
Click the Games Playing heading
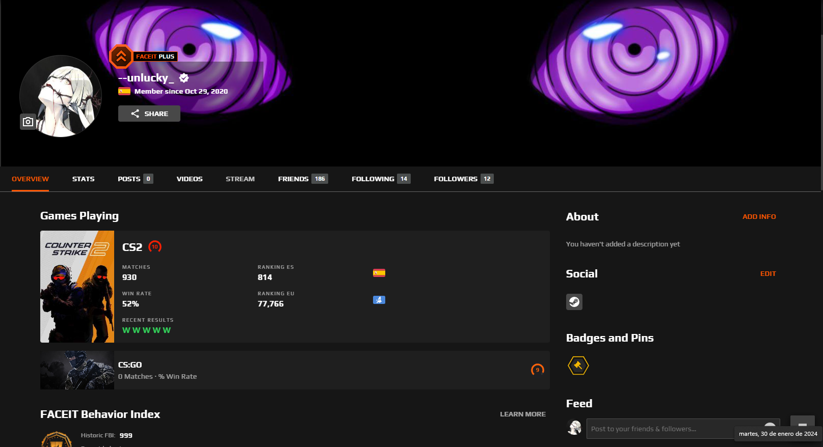[79, 216]
